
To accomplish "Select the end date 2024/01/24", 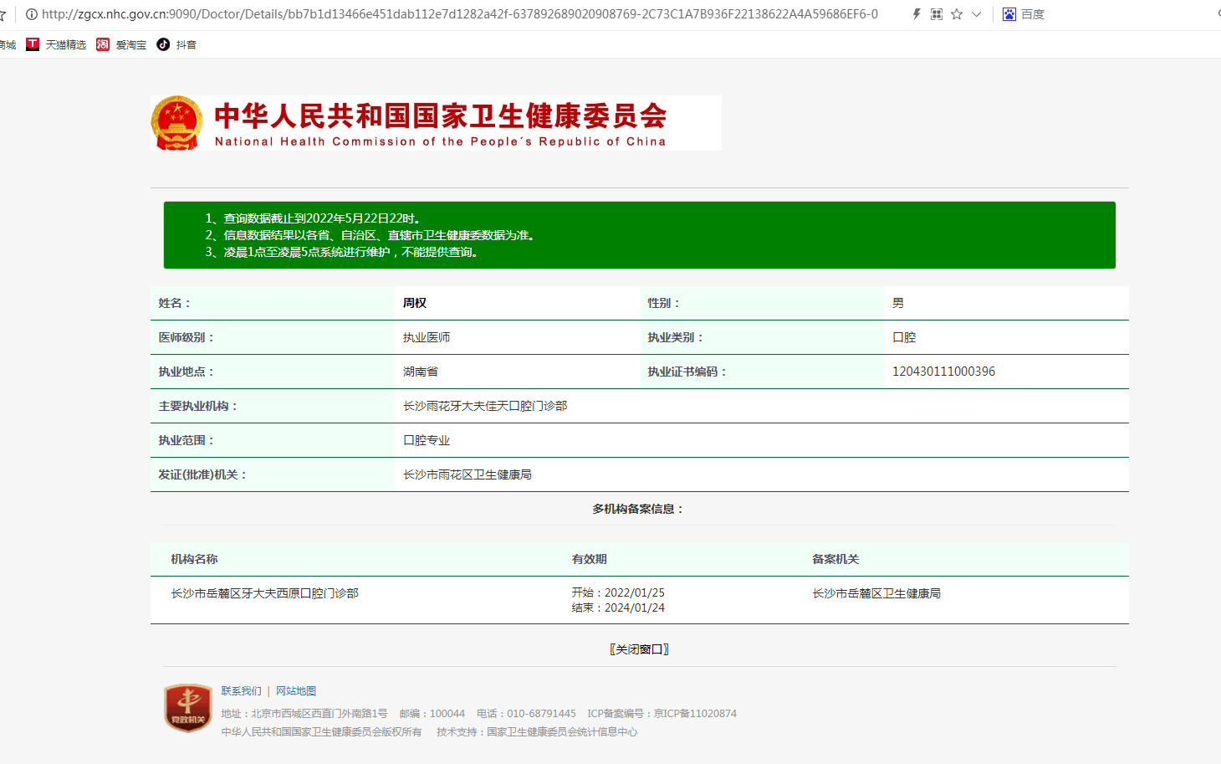I will [x=635, y=608].
